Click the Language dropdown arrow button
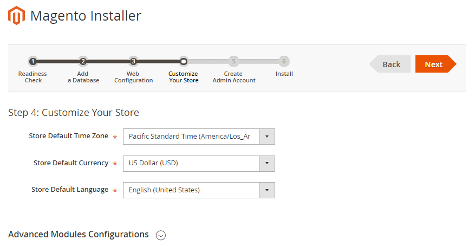This screenshot has height=246, width=475. (267, 190)
